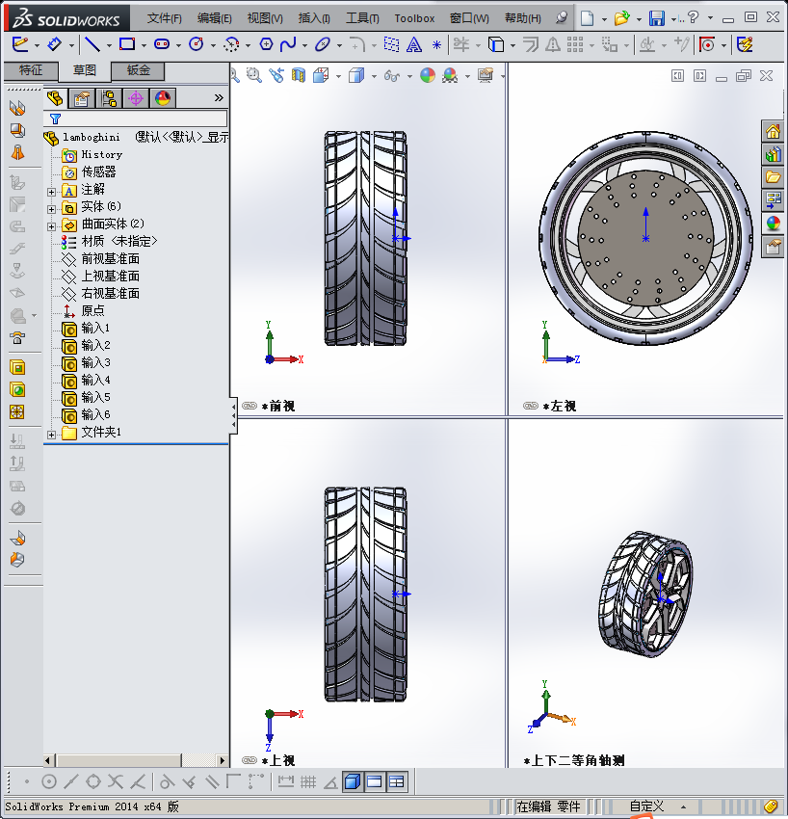Viewport: 788px width, 819px height.
Task: Click Edit Appearance color ball
Action: click(x=428, y=76)
